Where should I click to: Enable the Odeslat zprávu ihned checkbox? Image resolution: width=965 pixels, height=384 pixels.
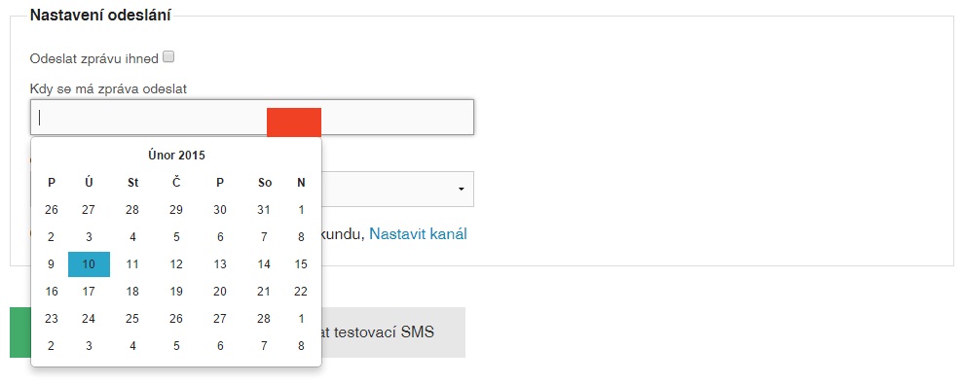[169, 57]
